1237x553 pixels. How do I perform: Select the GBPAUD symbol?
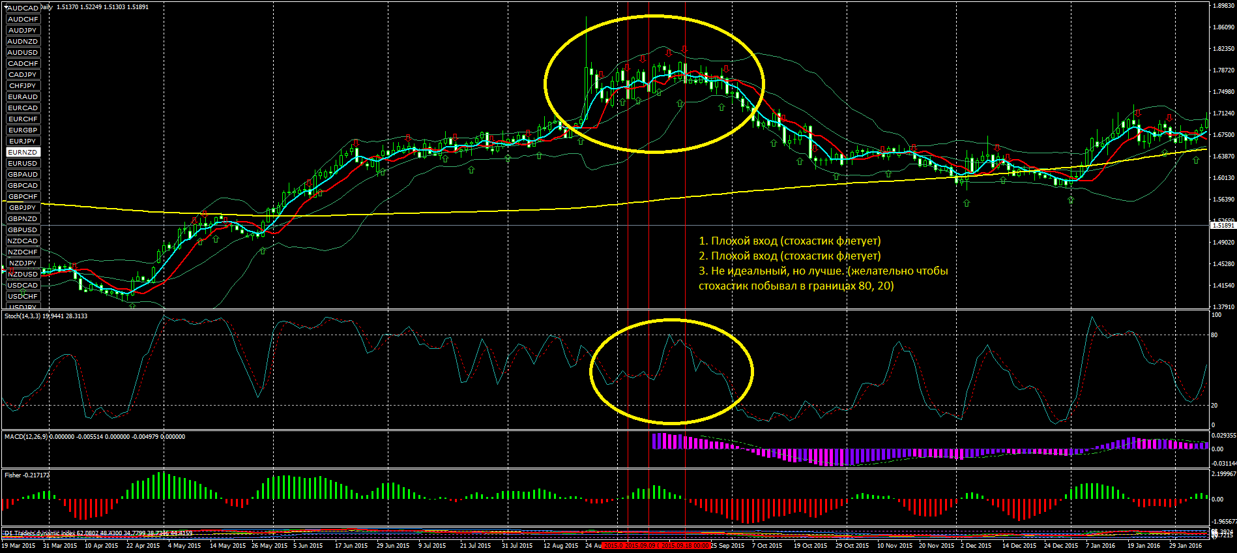23,174
